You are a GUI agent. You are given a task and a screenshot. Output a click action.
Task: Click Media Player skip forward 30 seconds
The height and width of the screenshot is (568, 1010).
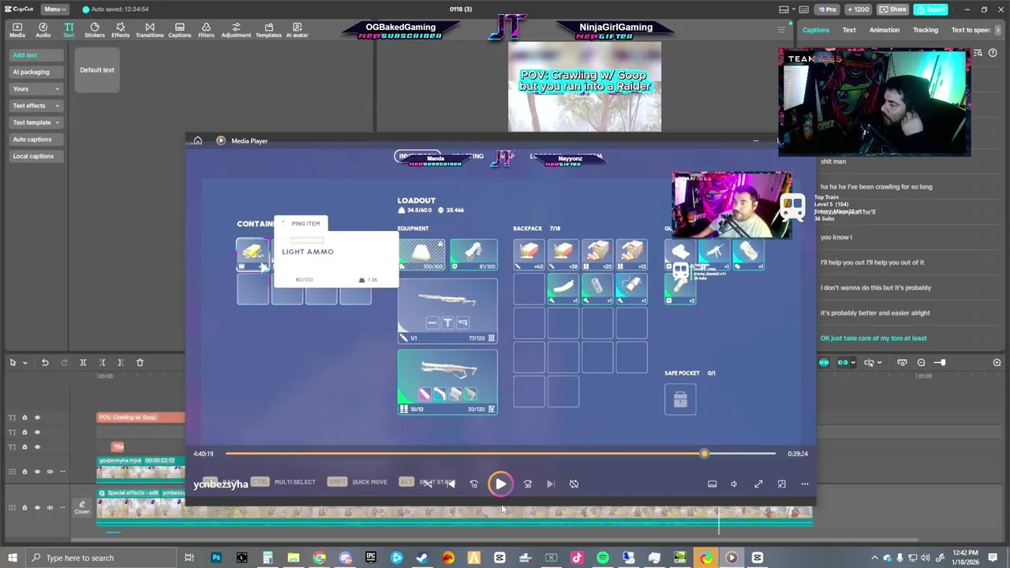click(x=528, y=484)
